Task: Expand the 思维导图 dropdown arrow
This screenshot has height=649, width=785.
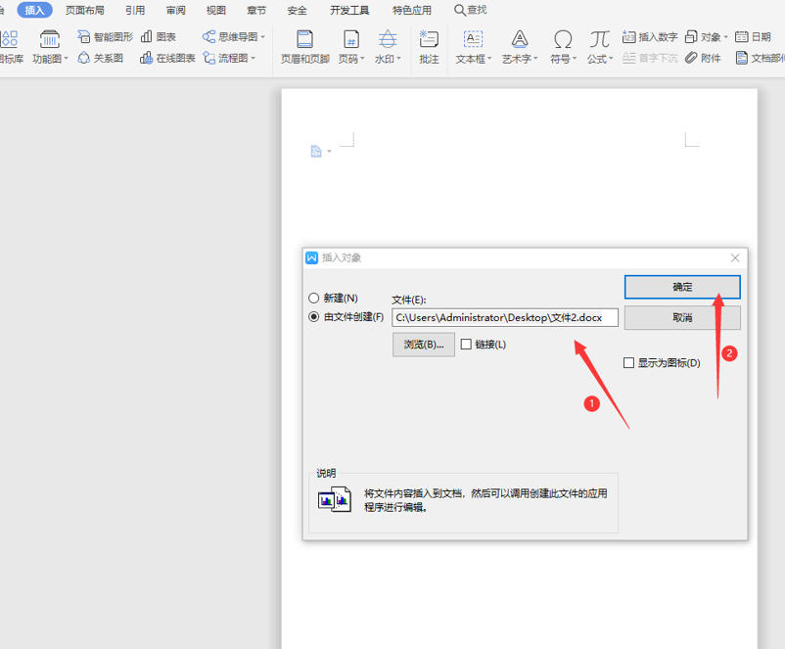Action: [x=263, y=37]
